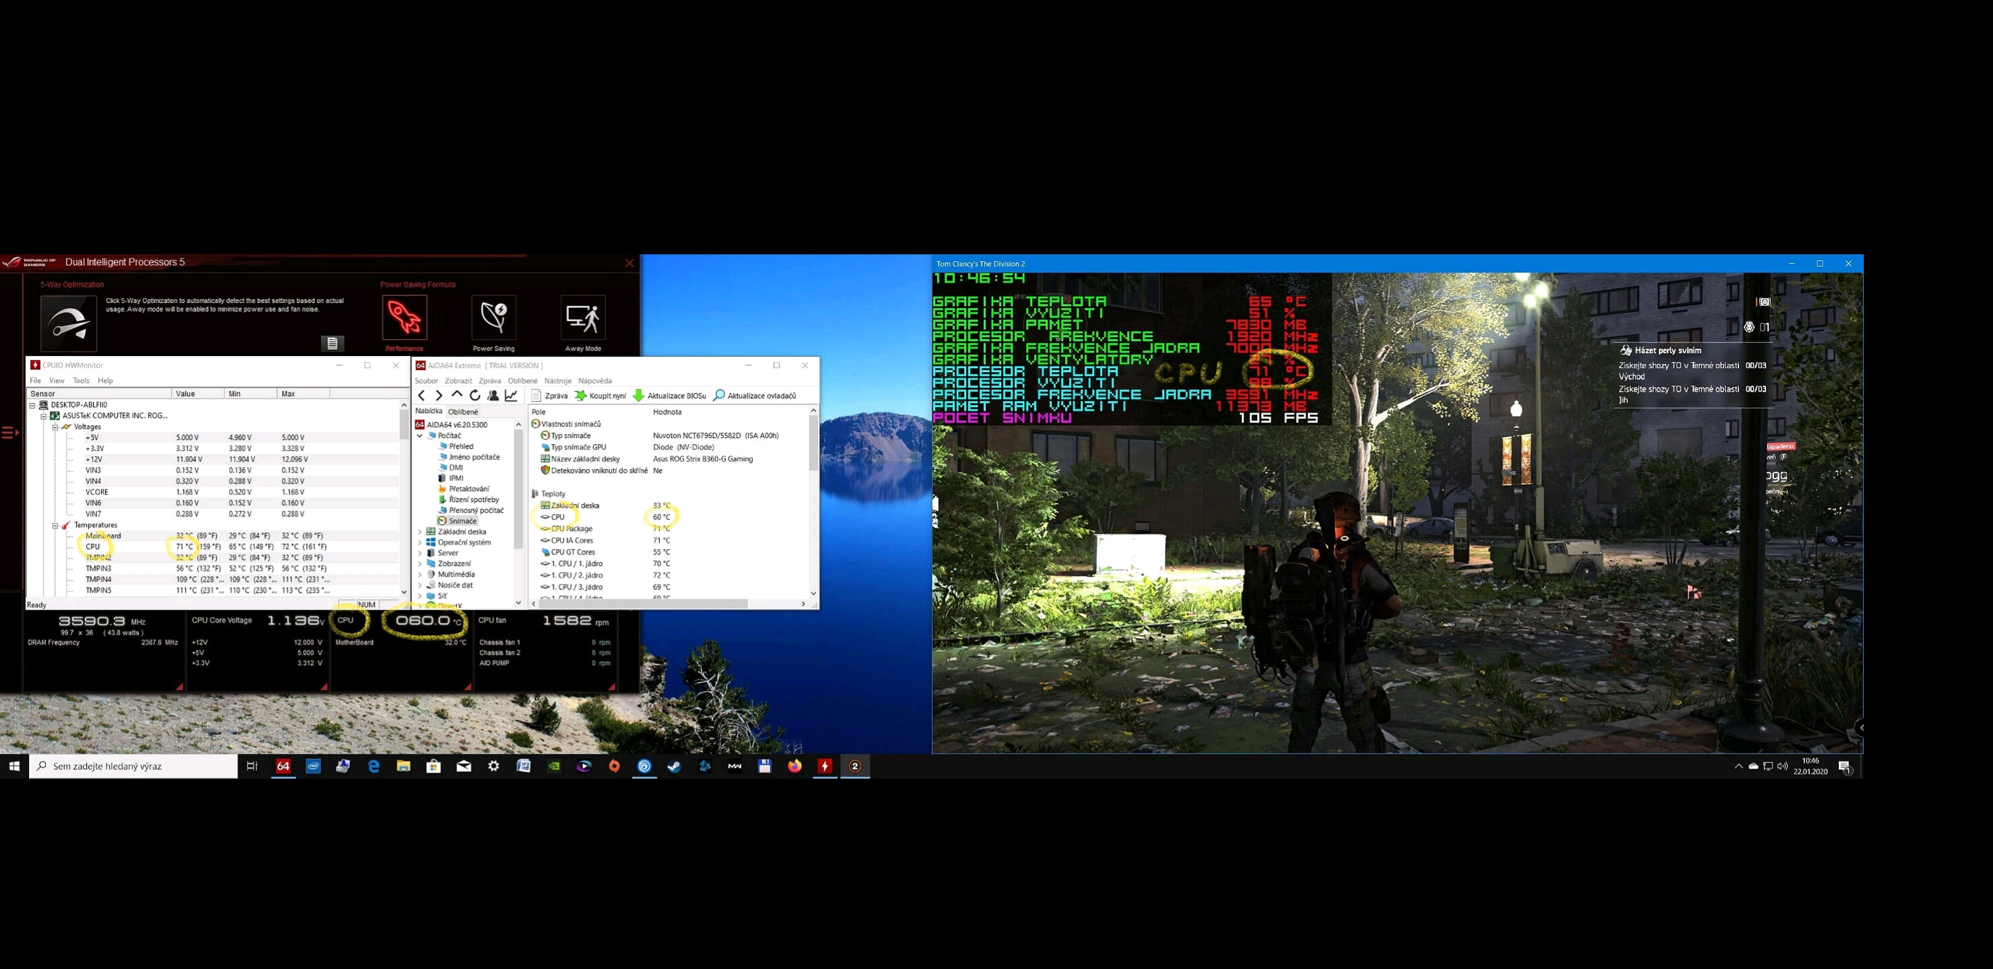1993x969 pixels.
Task: Select the Performance rocket icon
Action: point(404,317)
